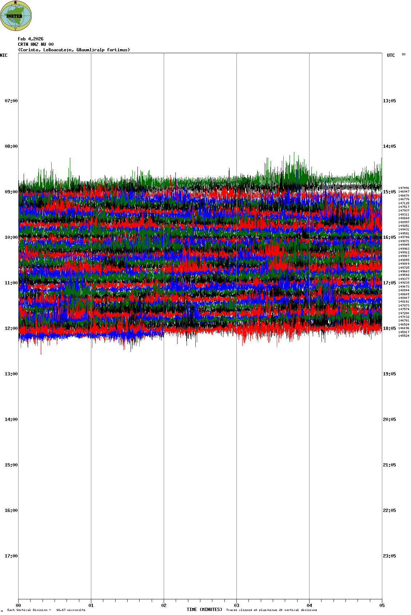Click the 03 minute axis tick label
Image resolution: width=411 pixels, height=615 pixels.
(x=236, y=606)
